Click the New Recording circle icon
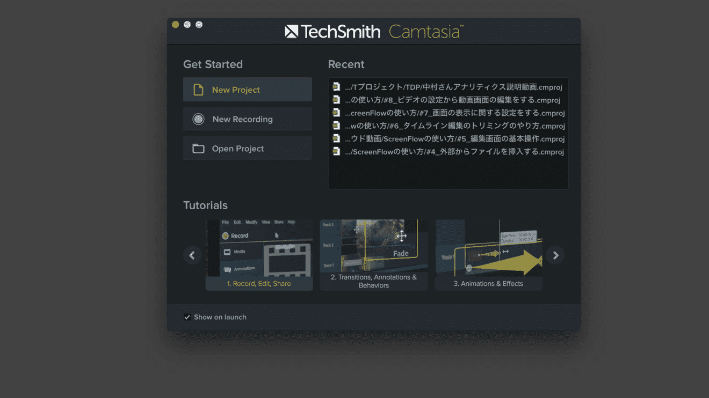Image resolution: width=709 pixels, height=398 pixels. pyautogui.click(x=198, y=119)
